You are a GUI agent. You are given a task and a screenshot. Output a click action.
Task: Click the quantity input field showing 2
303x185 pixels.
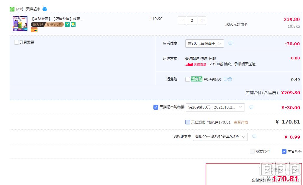click(192, 20)
